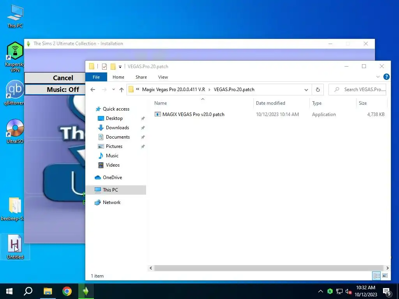
Task: Switch to the Share ribbon tab
Action: click(141, 77)
